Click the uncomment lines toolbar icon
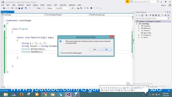This screenshot has height=97, width=172. (x=87, y=8)
